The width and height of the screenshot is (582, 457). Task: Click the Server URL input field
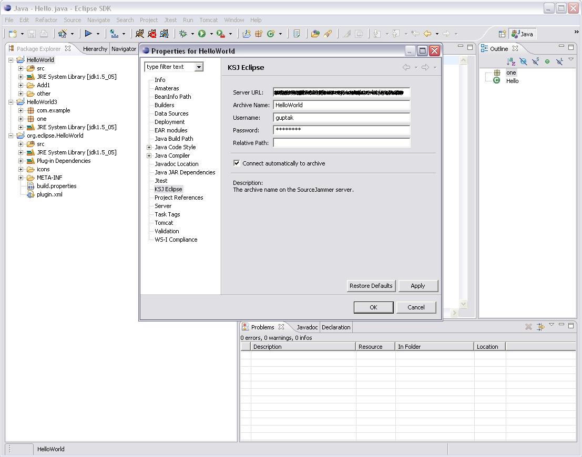(342, 92)
